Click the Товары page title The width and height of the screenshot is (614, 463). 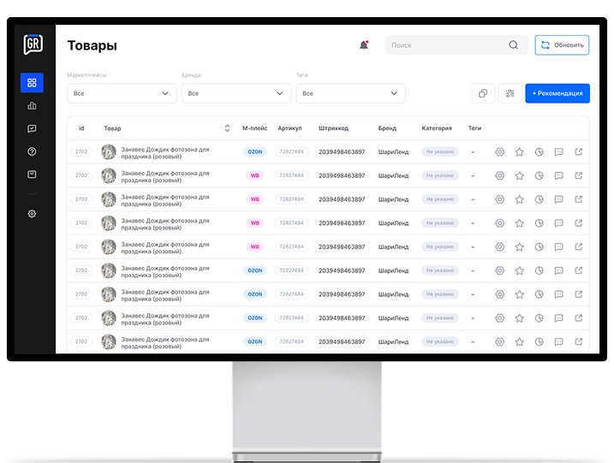(x=92, y=45)
